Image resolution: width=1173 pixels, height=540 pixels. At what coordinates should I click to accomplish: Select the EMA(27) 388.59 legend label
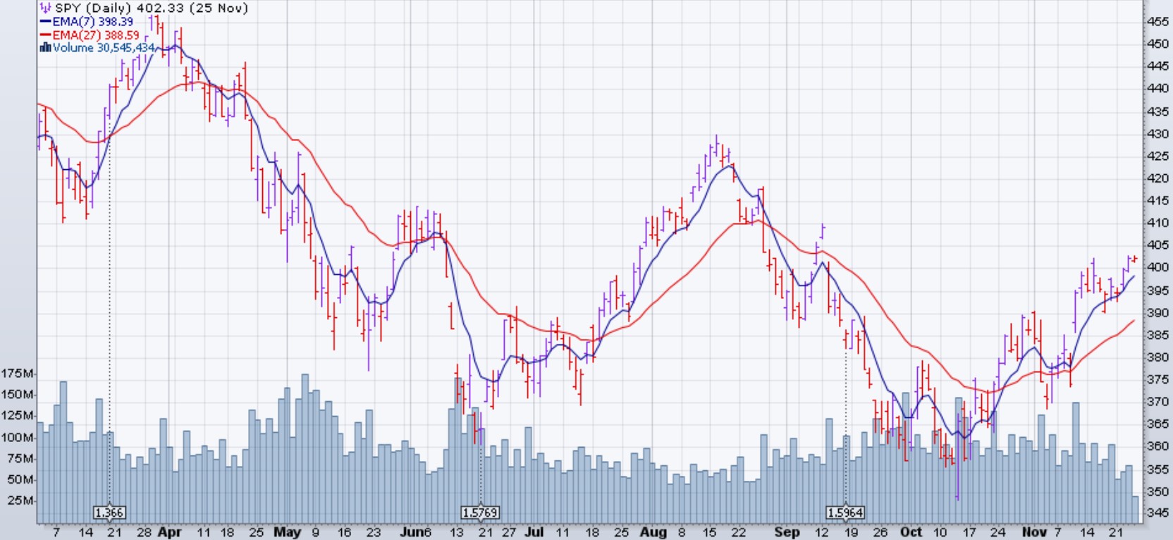95,35
